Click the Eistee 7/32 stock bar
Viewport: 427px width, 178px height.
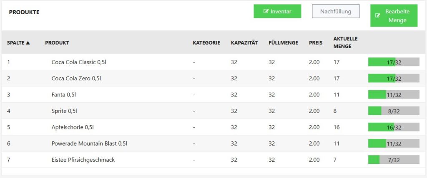click(394, 160)
